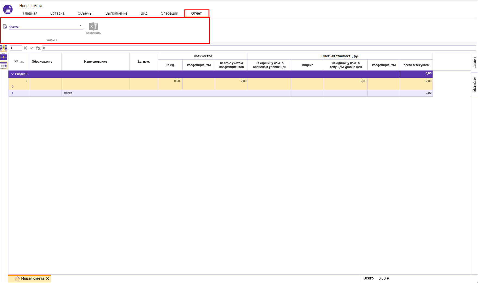The width and height of the screenshot is (478, 283).
Task: Open the Выполнение ribbon tab
Action: (x=116, y=13)
